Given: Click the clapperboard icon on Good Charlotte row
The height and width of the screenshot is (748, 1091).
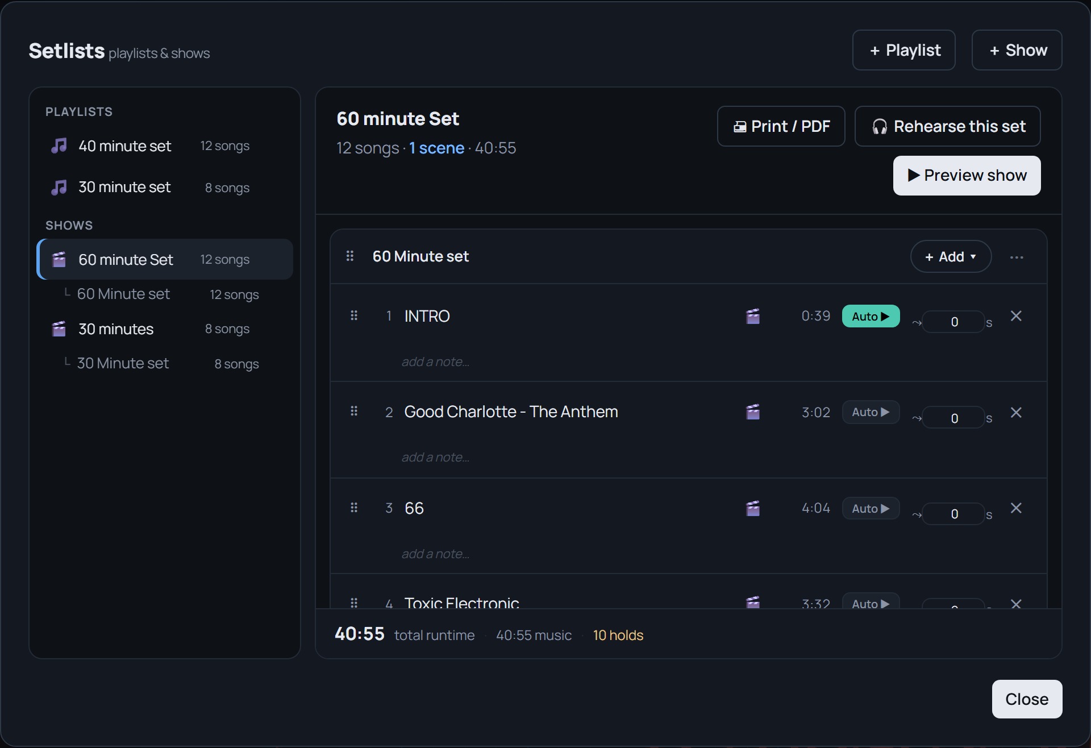Looking at the screenshot, I should pos(753,412).
